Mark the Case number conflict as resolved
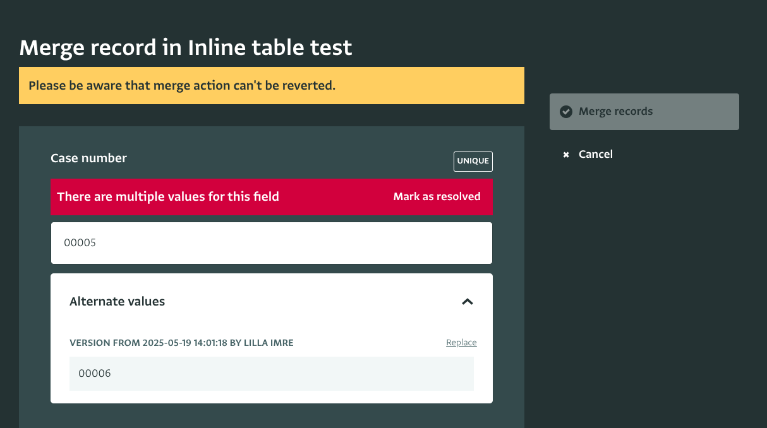Image resolution: width=767 pixels, height=428 pixels. [437, 196]
